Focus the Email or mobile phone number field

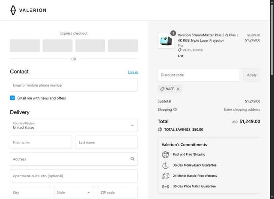pyautogui.click(x=74, y=85)
